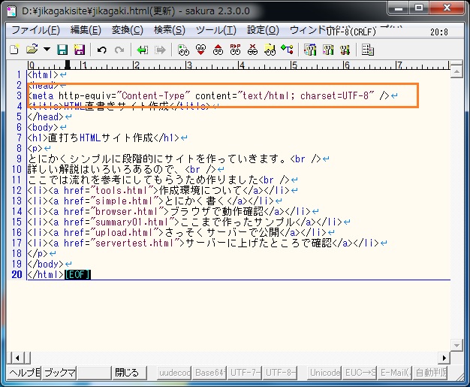Image resolution: width=470 pixels, height=387 pixels.
Task: Click the horizontal scrollbar left arrow
Action: (17, 358)
